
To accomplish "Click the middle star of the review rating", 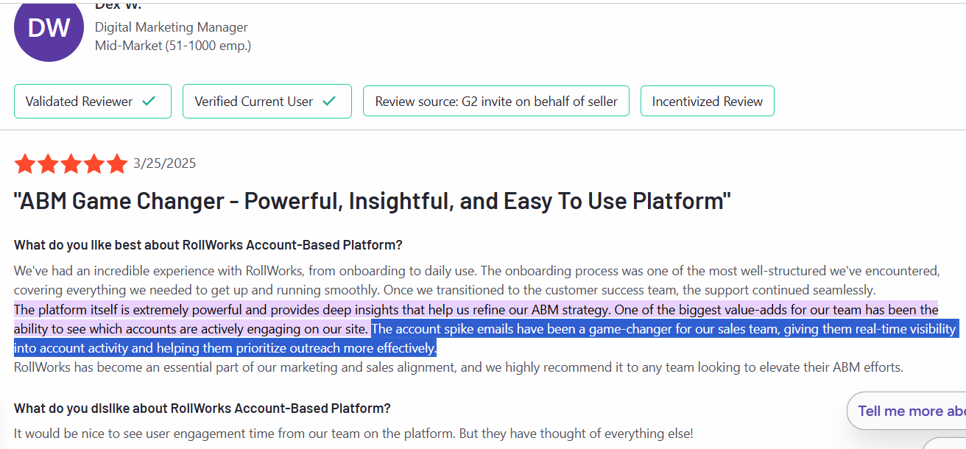I will (x=71, y=163).
